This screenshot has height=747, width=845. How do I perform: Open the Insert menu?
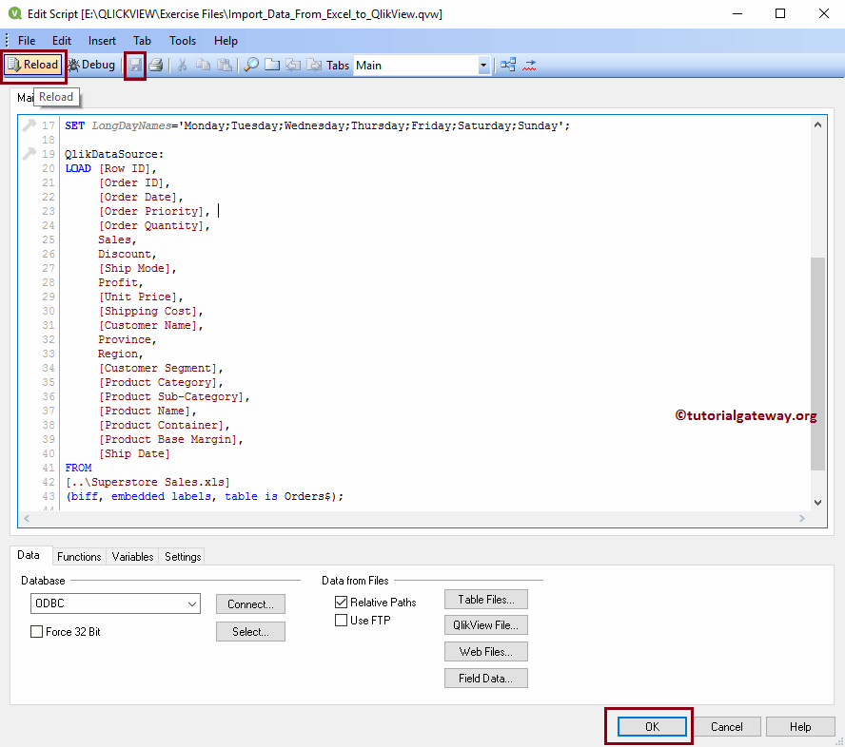point(101,41)
